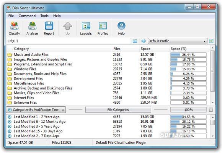Click upper list scrollbar down arrow
222x153 pixels.
(212, 103)
